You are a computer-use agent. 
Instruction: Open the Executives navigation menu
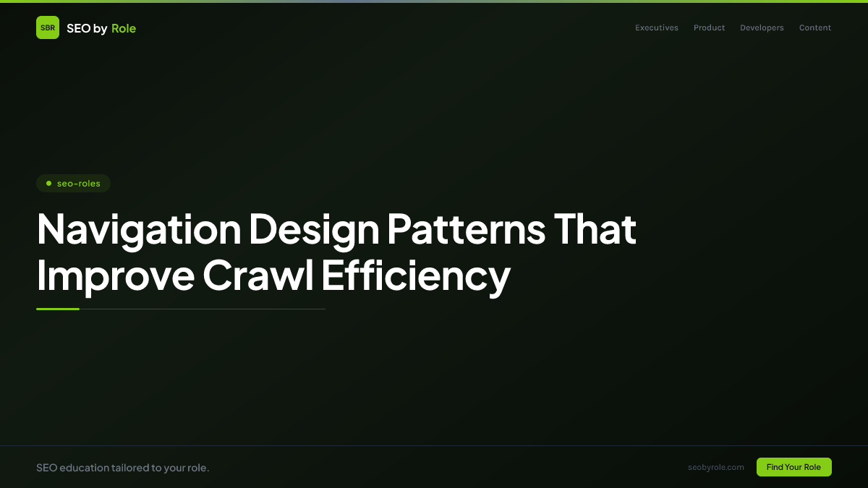(x=656, y=27)
